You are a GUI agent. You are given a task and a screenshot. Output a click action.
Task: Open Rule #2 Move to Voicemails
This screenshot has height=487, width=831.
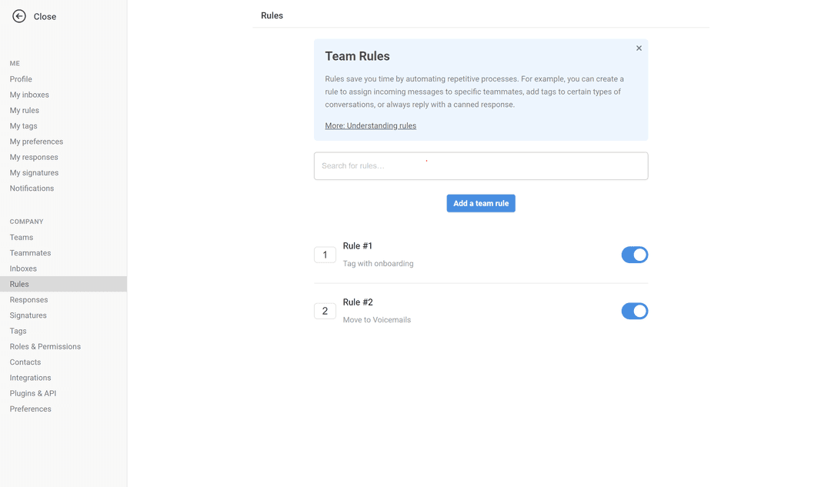[x=376, y=311]
